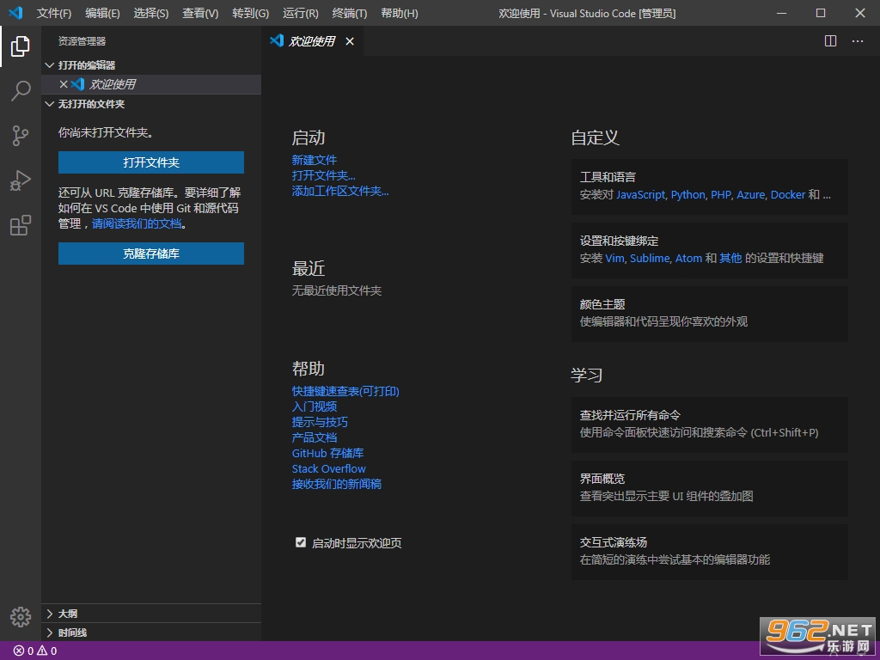Open the 文件(F) menu
This screenshot has width=880, height=660.
tap(54, 13)
